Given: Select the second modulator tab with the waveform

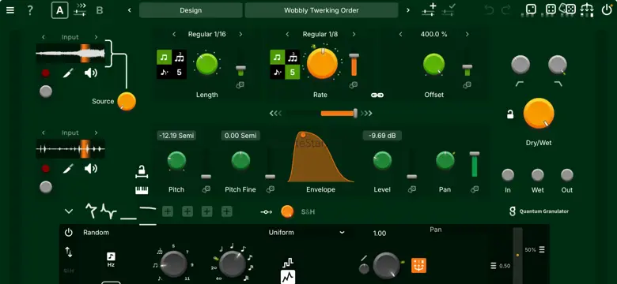Looking at the screenshot, I should click(x=108, y=211).
